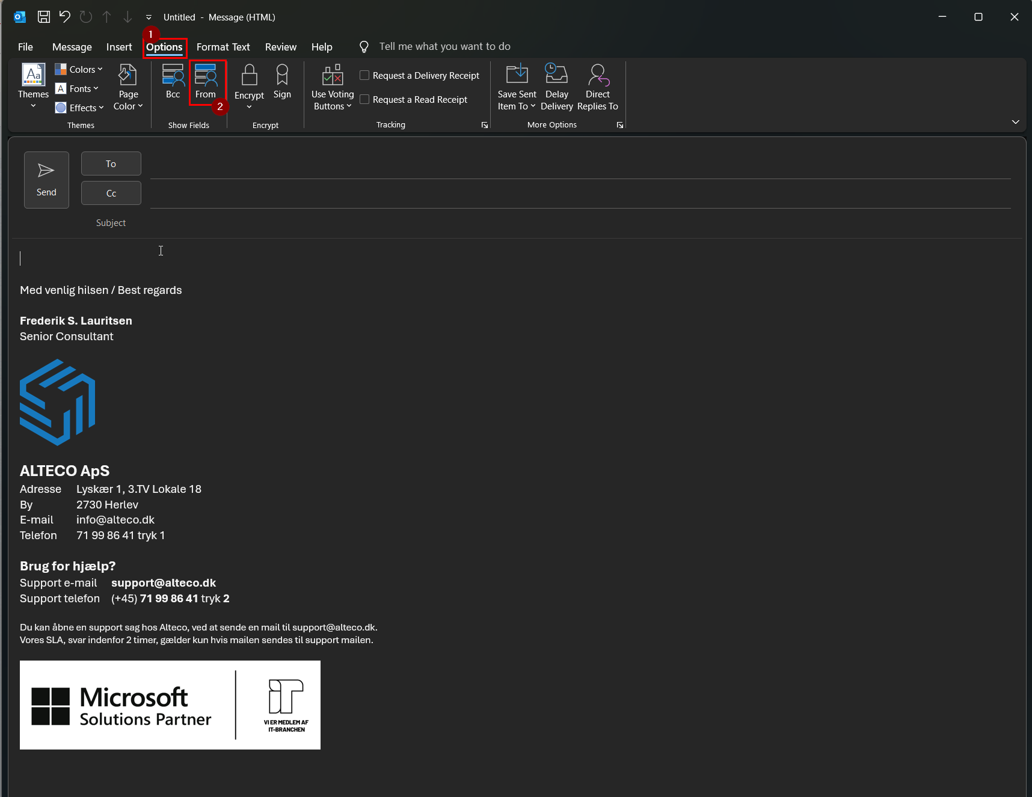Screen dimensions: 1032x797
Task: Select the Options tab
Action: [164, 47]
